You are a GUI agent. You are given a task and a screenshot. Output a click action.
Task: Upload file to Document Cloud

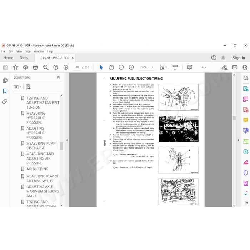25,67
